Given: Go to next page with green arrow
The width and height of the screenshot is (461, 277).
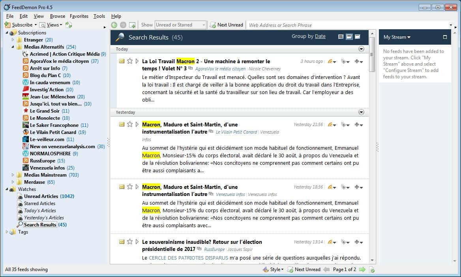Looking at the screenshot, I should pyautogui.click(x=362, y=269).
